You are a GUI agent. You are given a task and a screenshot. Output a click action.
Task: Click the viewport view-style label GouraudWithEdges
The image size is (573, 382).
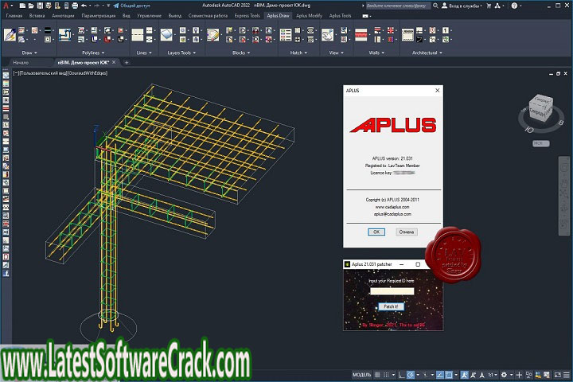pos(87,73)
